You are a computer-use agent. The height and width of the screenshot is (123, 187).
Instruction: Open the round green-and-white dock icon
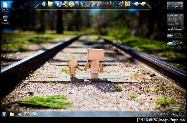pos(72,4)
